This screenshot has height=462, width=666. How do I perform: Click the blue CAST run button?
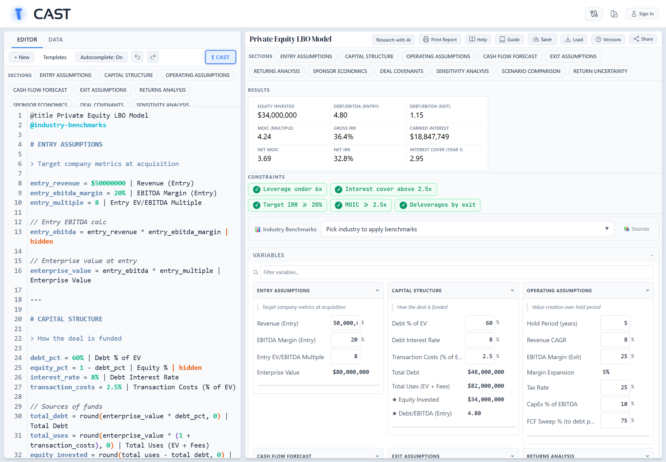(220, 57)
